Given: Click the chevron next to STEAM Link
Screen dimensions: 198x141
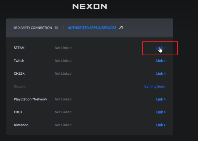Looking at the screenshot, I should 165,48.
